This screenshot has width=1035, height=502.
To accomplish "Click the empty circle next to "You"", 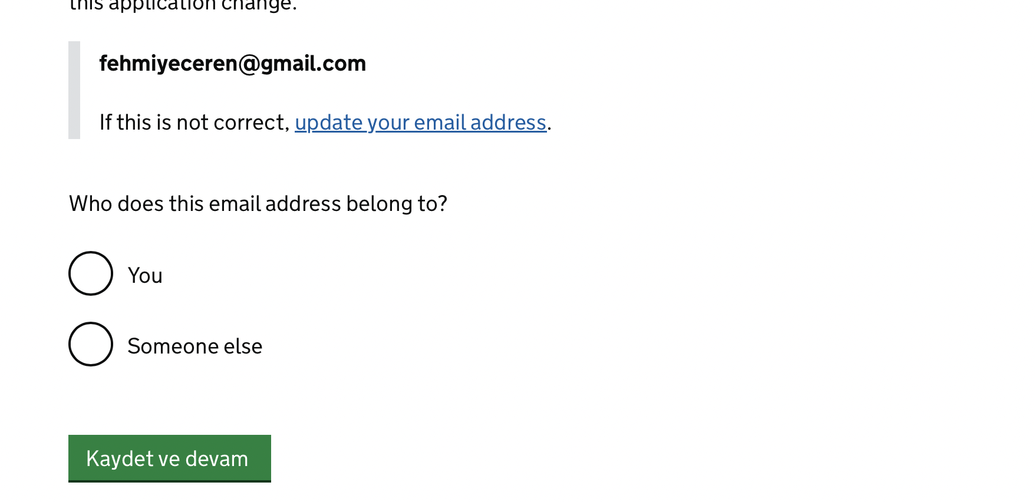I will [x=91, y=273].
